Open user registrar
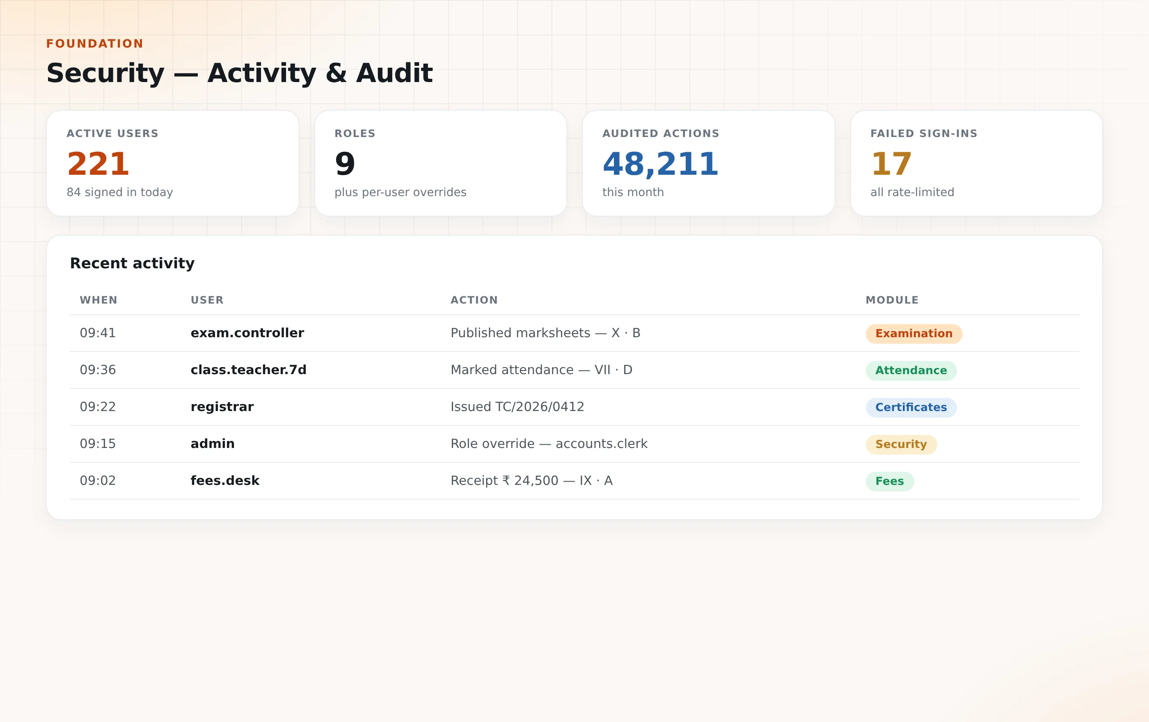Screen dimensions: 1149x722 [222, 407]
